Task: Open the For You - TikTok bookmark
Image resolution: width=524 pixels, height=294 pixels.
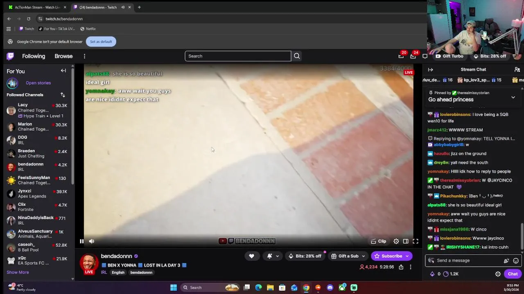Action: click(56, 29)
